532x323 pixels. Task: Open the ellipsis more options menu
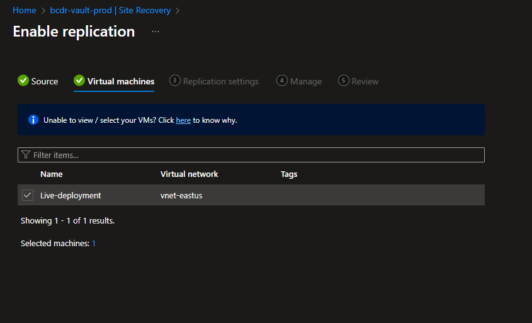[x=156, y=31]
